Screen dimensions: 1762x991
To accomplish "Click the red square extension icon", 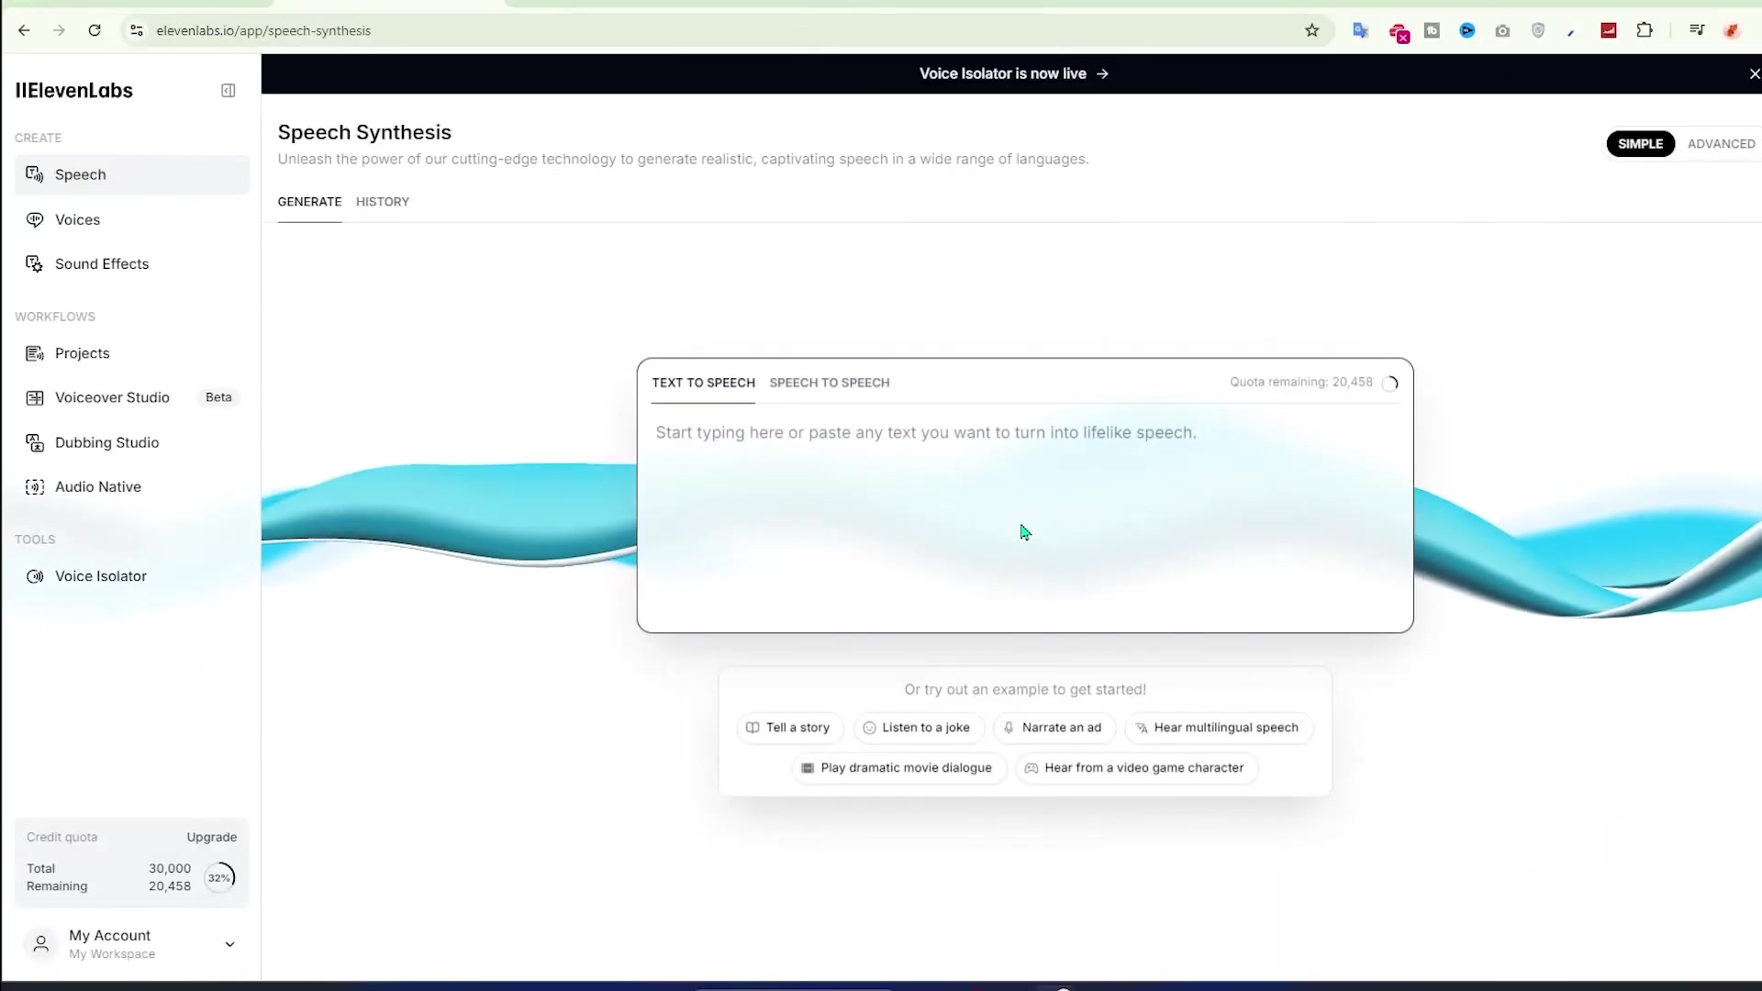I will pyautogui.click(x=1609, y=30).
